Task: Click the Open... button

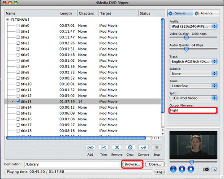Action: tap(155, 164)
